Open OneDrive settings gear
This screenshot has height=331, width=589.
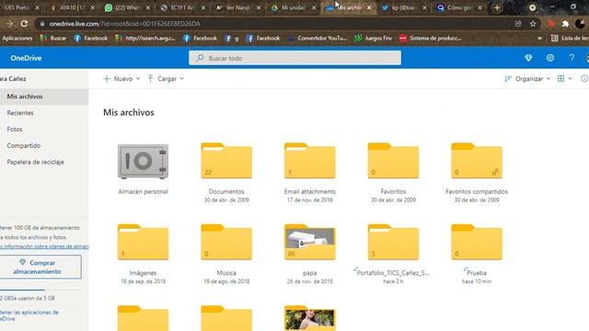[550, 58]
